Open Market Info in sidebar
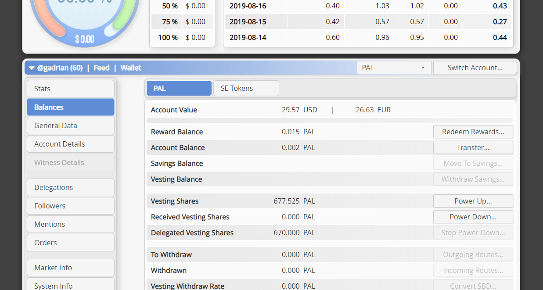Image resolution: width=543 pixels, height=290 pixels. coord(70,268)
